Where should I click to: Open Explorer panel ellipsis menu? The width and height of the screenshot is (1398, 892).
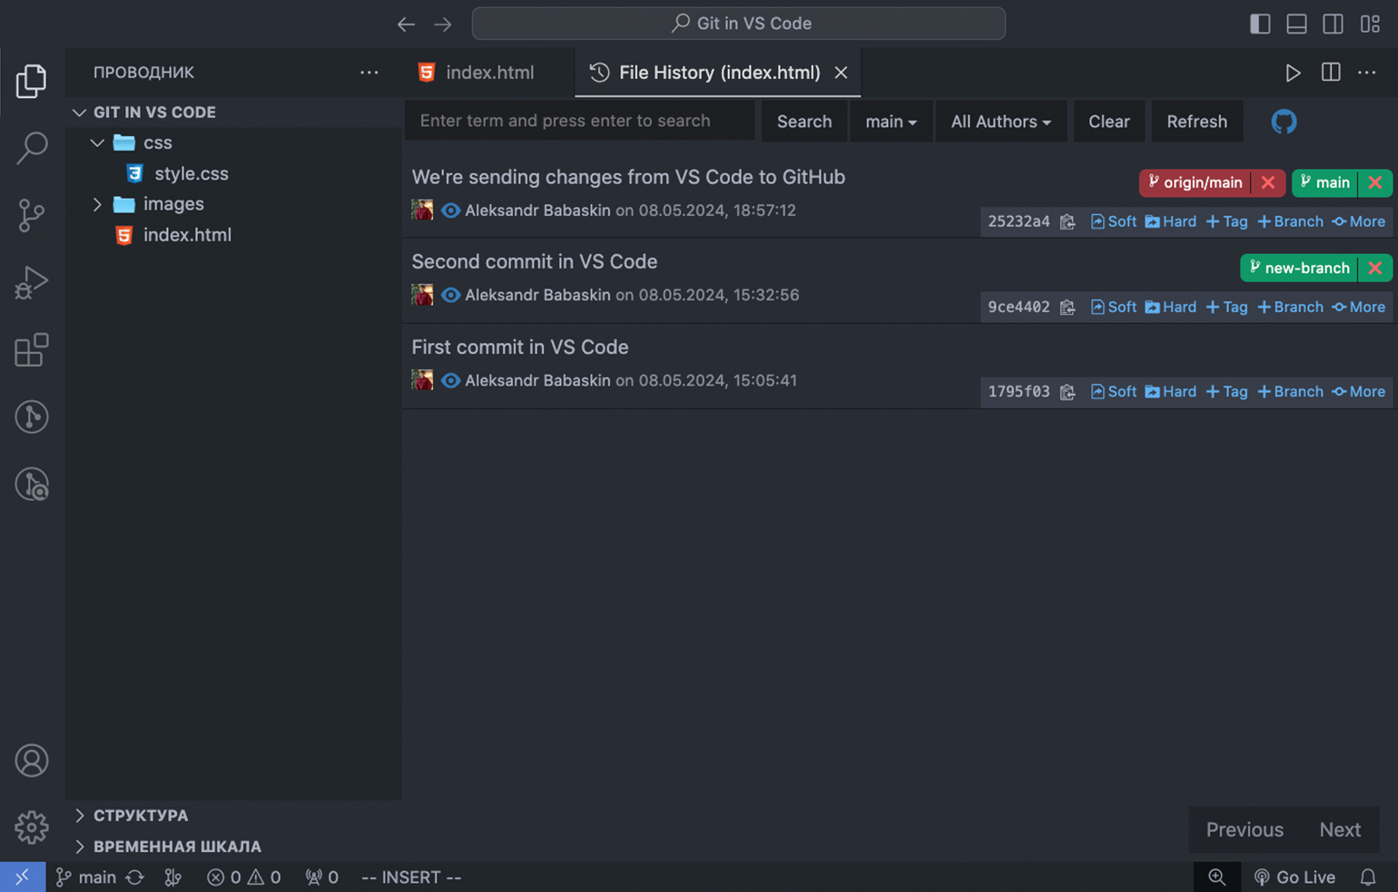(x=369, y=73)
